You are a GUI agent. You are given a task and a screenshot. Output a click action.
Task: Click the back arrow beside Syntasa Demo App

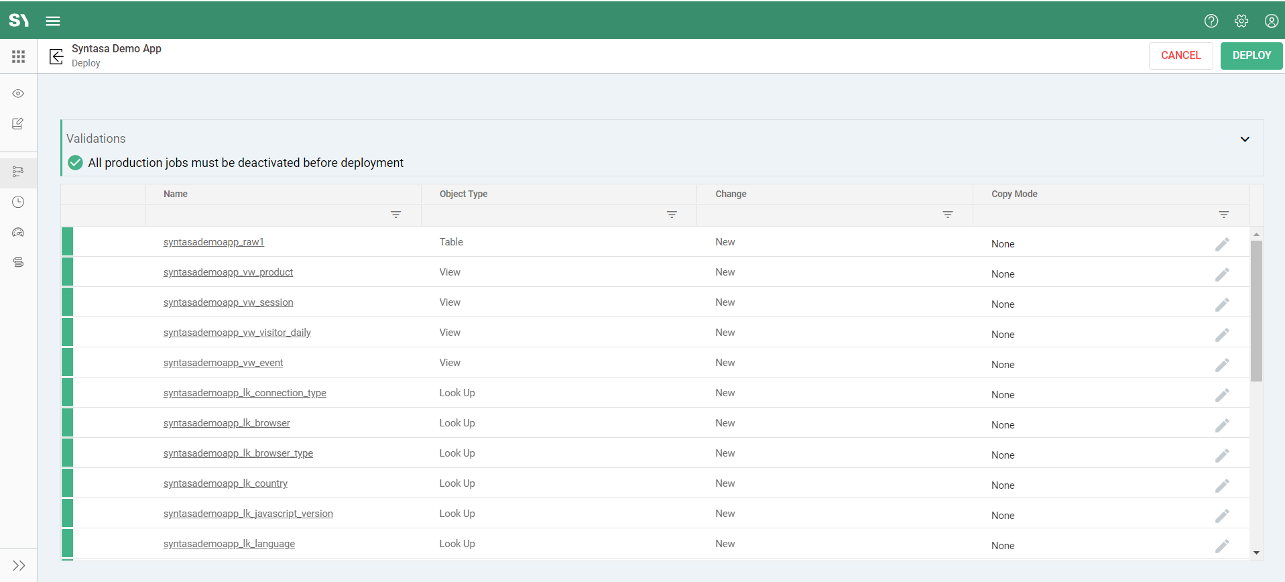click(56, 56)
